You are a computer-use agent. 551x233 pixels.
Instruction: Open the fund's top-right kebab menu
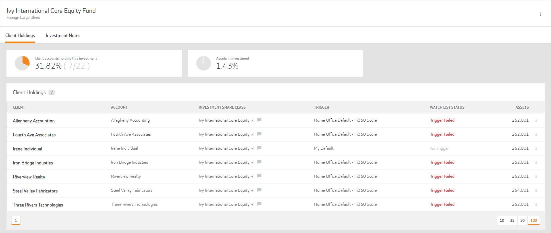[x=540, y=14]
